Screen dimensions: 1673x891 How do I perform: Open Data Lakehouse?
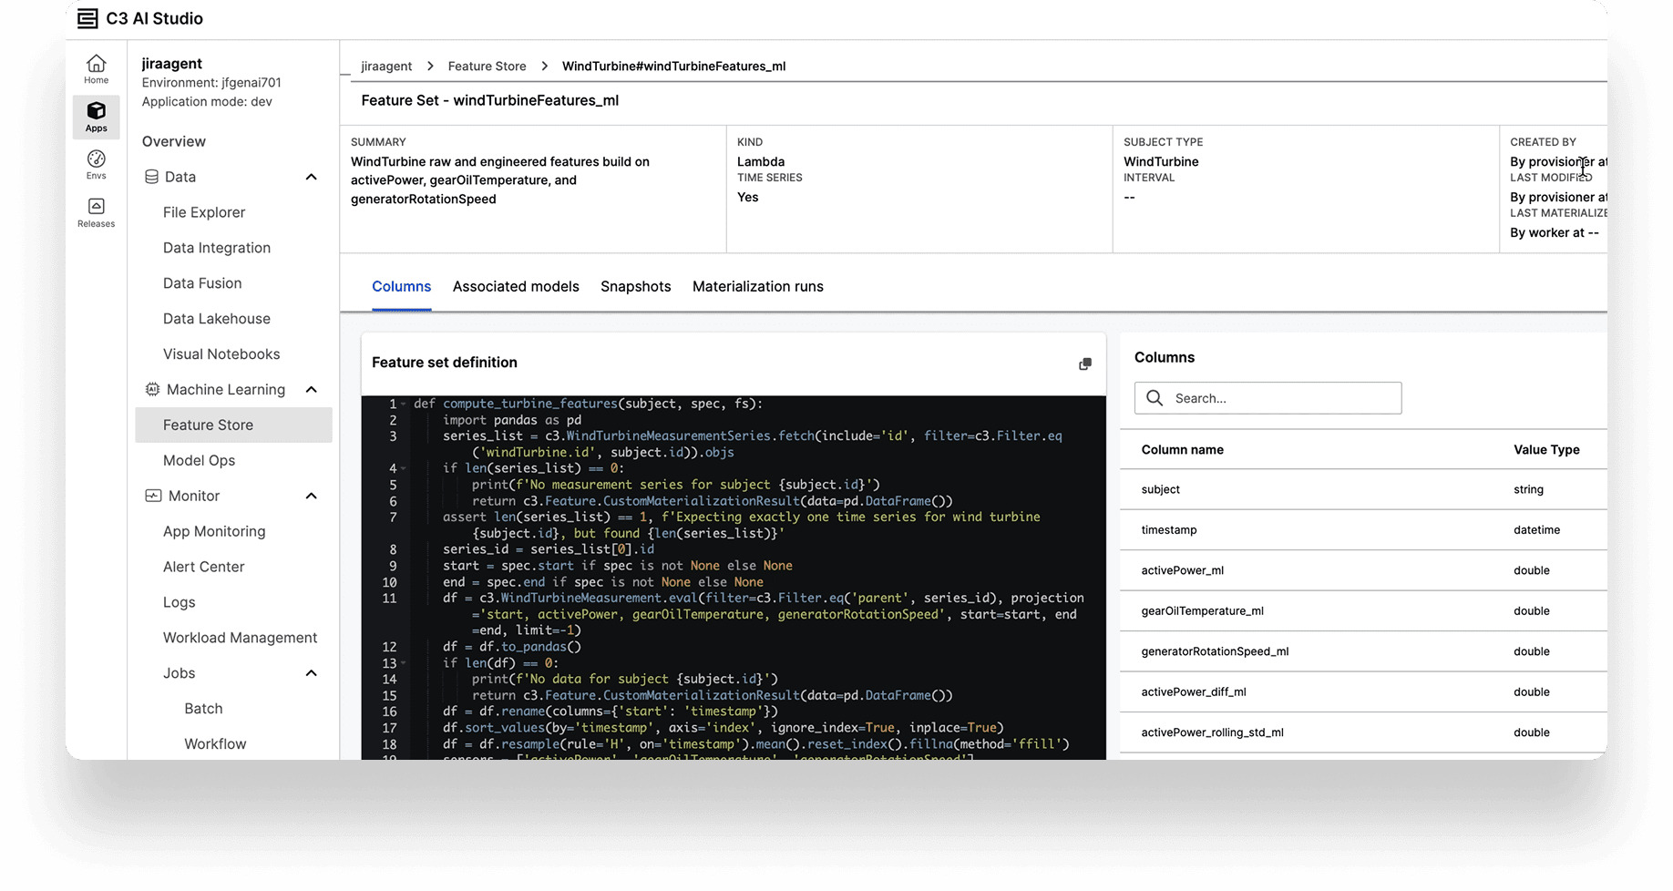pyautogui.click(x=217, y=319)
